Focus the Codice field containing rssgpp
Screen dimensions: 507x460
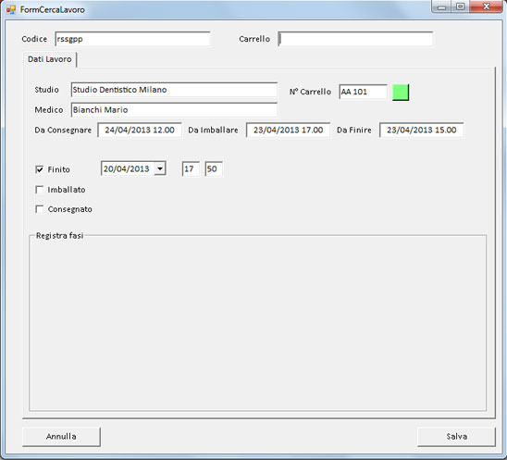132,39
